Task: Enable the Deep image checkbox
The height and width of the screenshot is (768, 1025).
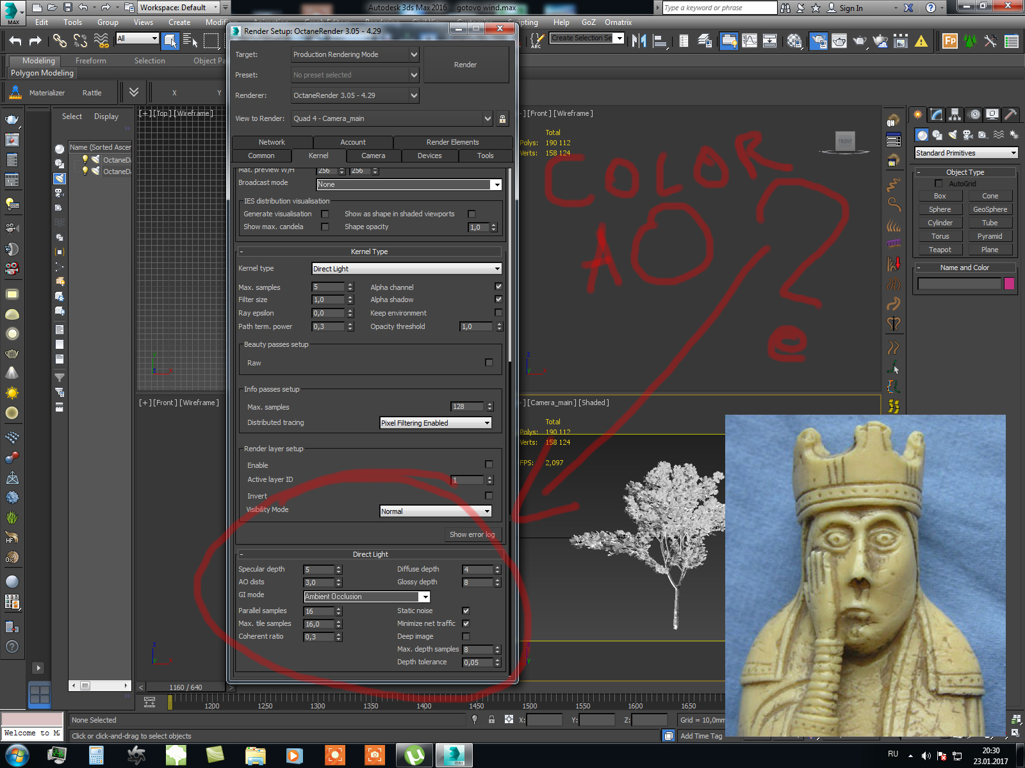Action: (466, 636)
